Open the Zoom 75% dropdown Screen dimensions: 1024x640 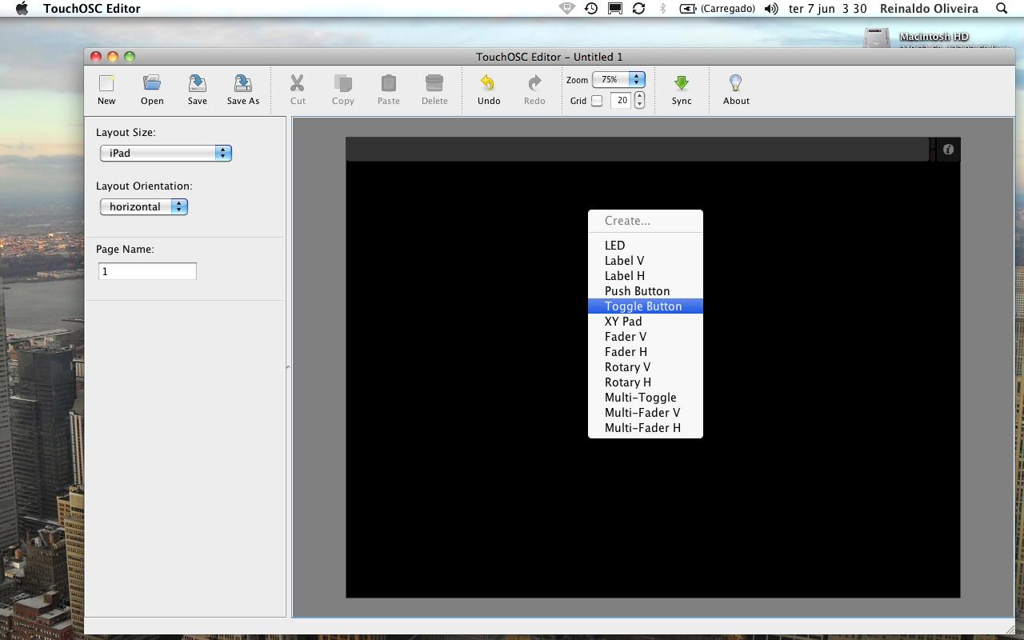click(618, 79)
